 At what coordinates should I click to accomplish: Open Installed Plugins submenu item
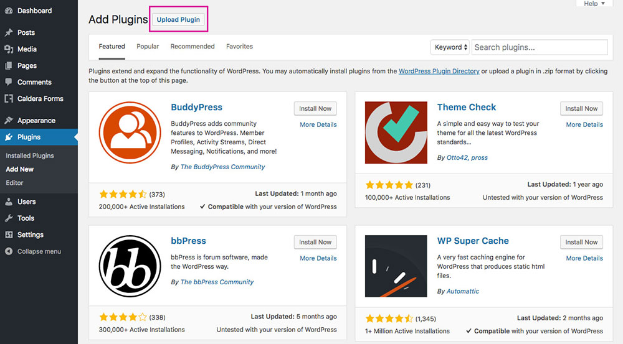click(x=30, y=156)
